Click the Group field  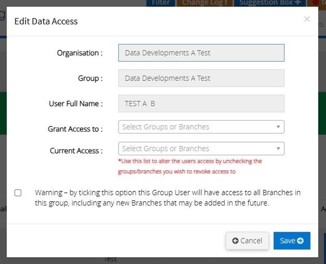(201, 78)
